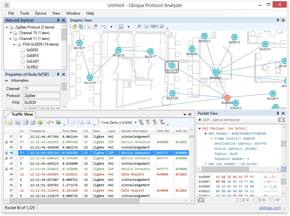The image size is (290, 216).
Task: Toggle snap-to-grid magnet icon
Action: pos(95,27)
